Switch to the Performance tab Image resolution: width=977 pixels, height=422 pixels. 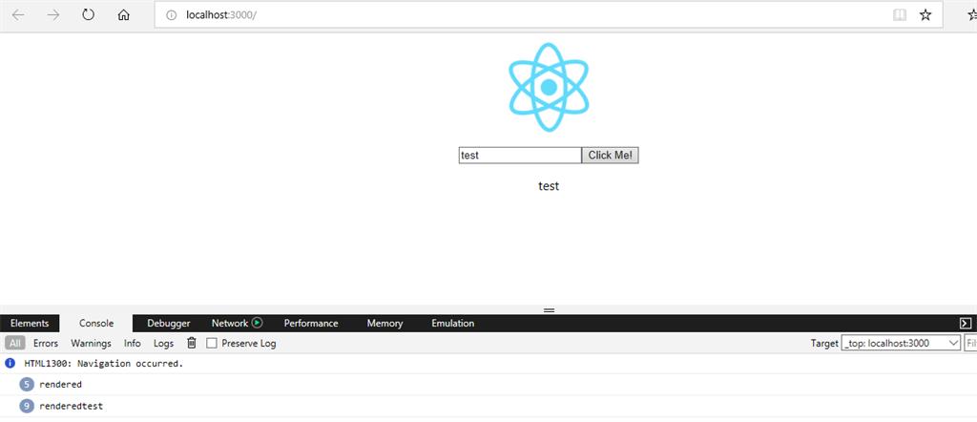(311, 323)
